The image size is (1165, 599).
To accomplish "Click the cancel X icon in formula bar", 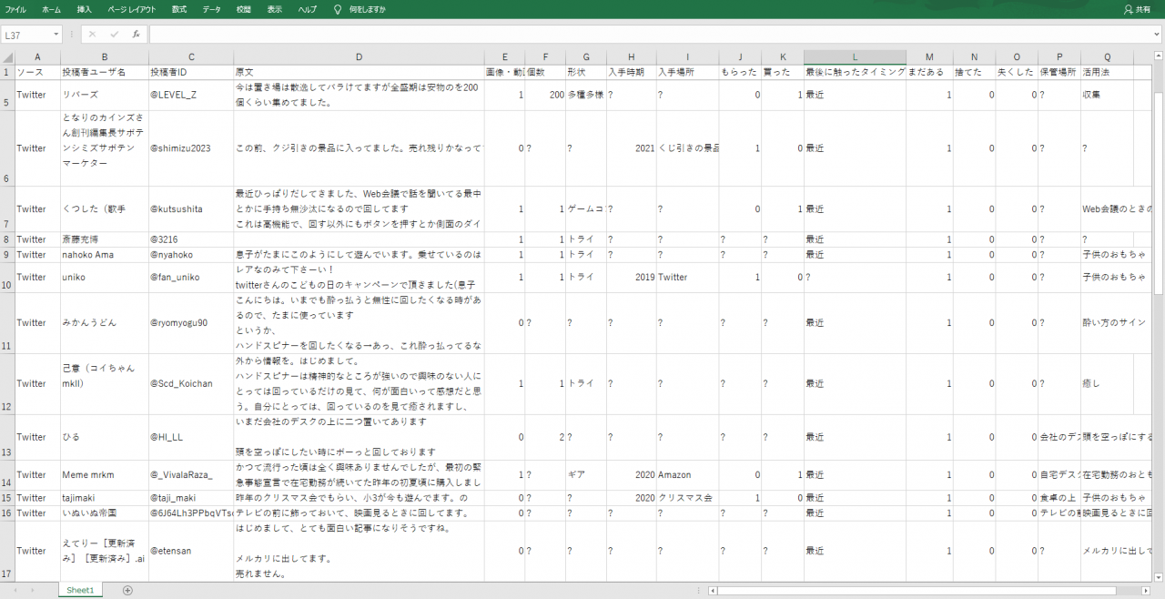I will pos(92,35).
